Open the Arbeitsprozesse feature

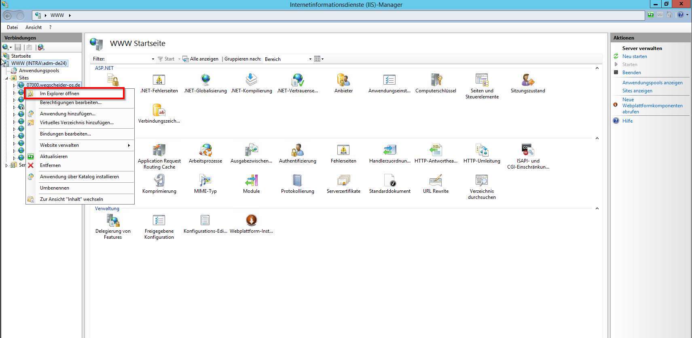[x=205, y=154]
